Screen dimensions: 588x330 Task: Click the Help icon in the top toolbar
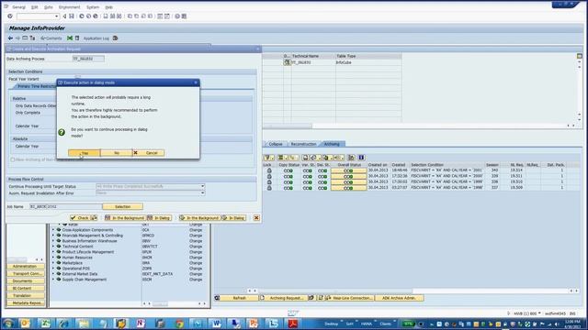177,16
